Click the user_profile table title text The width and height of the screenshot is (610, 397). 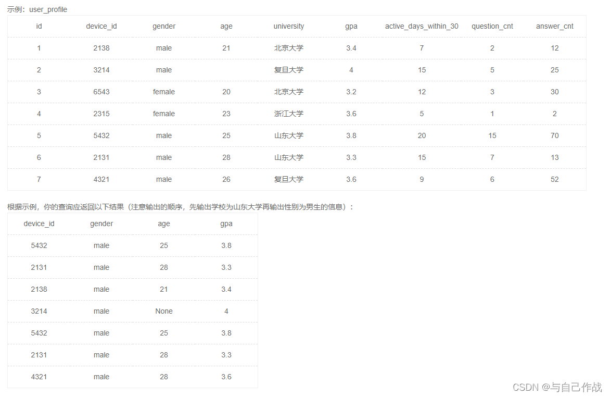click(48, 9)
